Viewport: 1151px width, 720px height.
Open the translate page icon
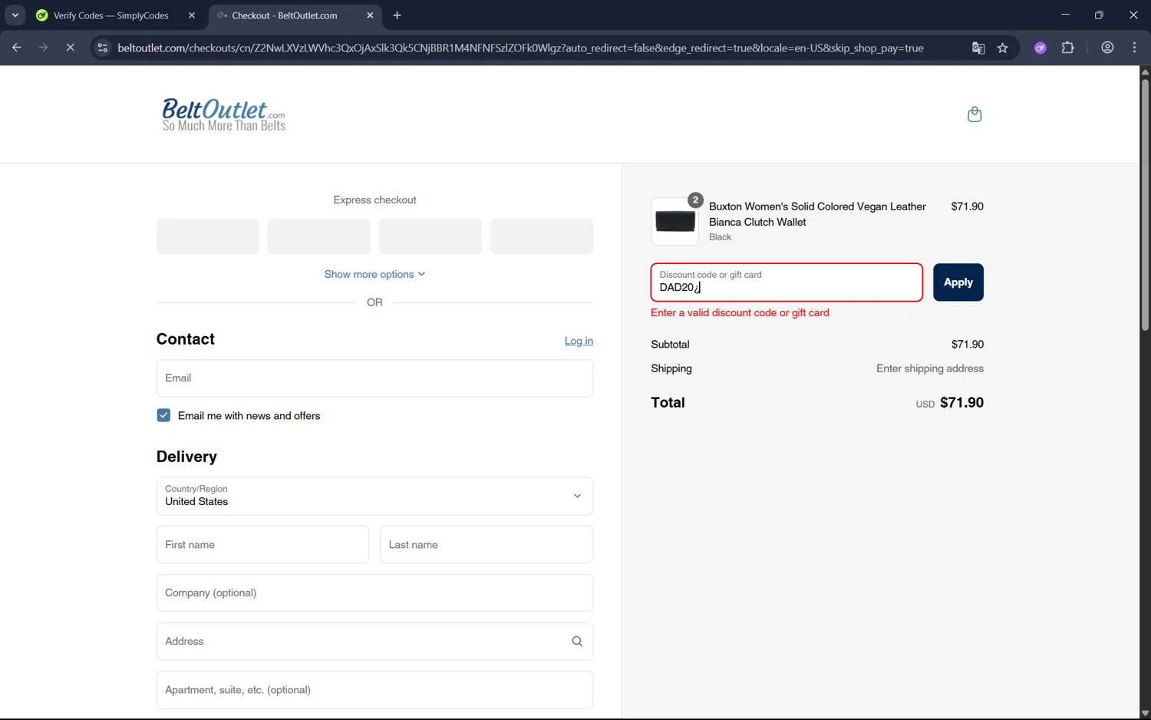[x=978, y=48]
